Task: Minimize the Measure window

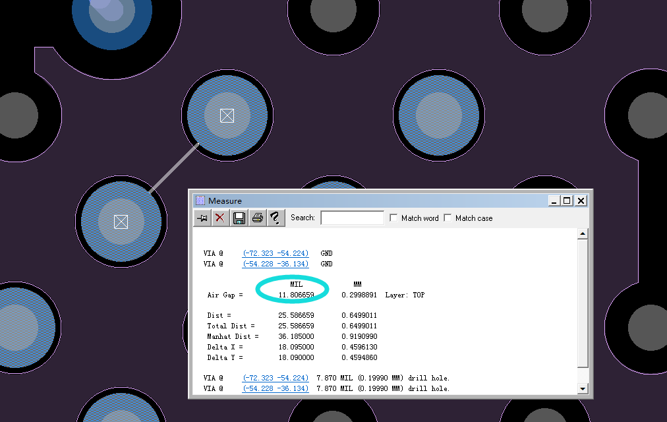Action: (554, 201)
